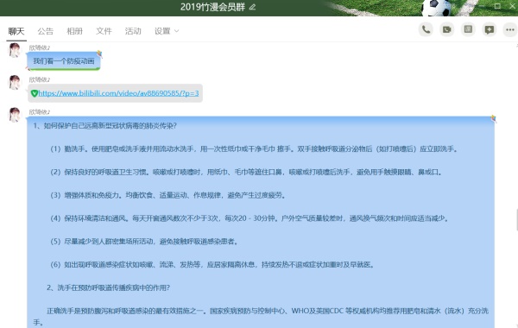Viewport: 518px width, 328px height.
Task: Click the line starting (1) 勤洗手
Action: (x=254, y=149)
